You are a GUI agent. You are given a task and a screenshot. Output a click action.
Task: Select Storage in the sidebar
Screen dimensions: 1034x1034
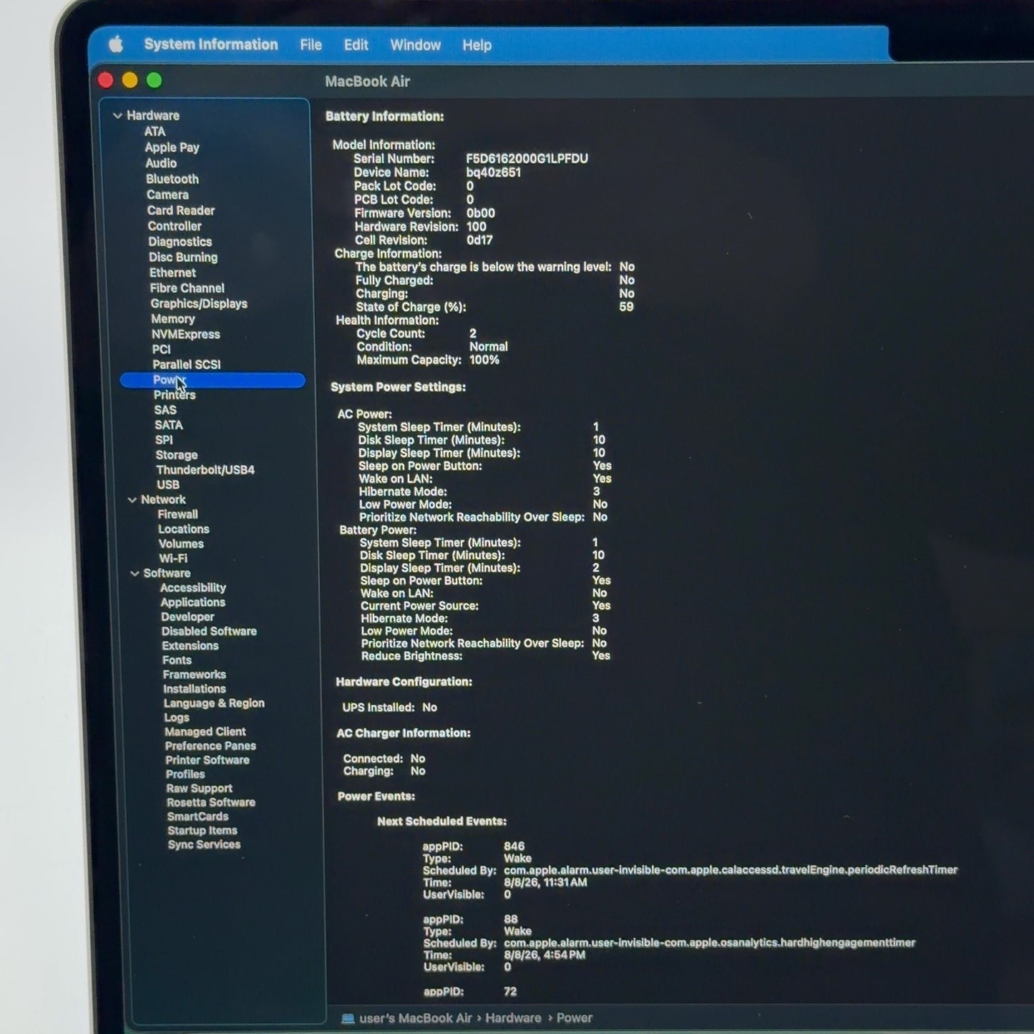tap(177, 455)
